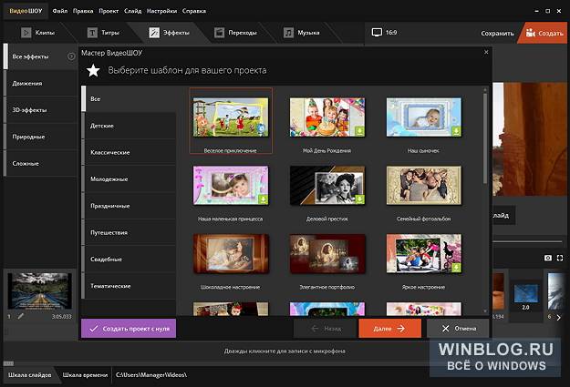570x387 pixels.
Task: Open the Музыка note icon
Action: tap(288, 33)
